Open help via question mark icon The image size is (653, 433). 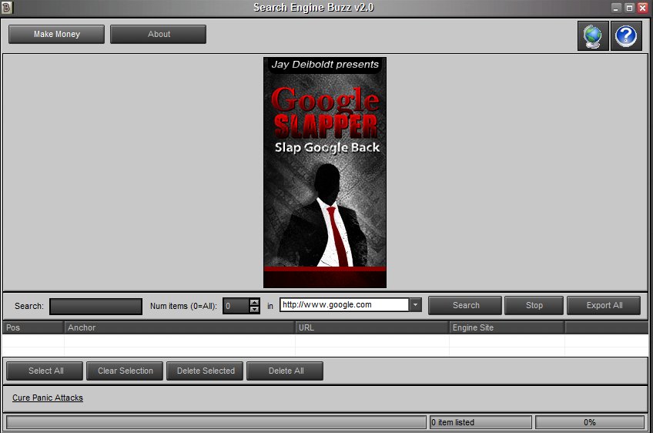click(x=626, y=36)
